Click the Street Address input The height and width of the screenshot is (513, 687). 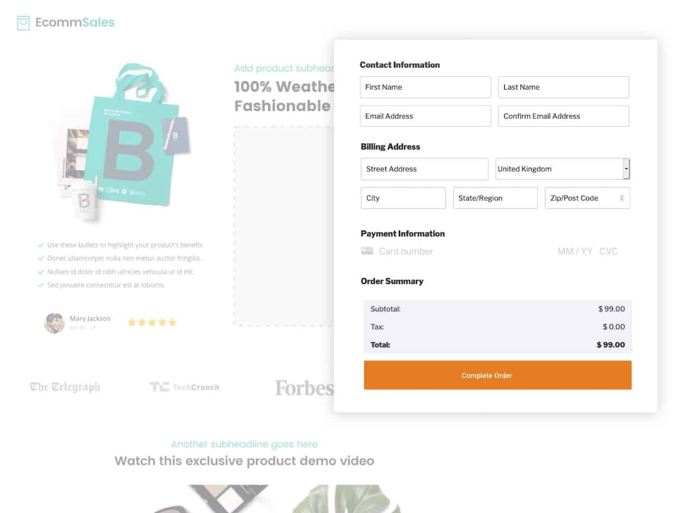click(424, 169)
